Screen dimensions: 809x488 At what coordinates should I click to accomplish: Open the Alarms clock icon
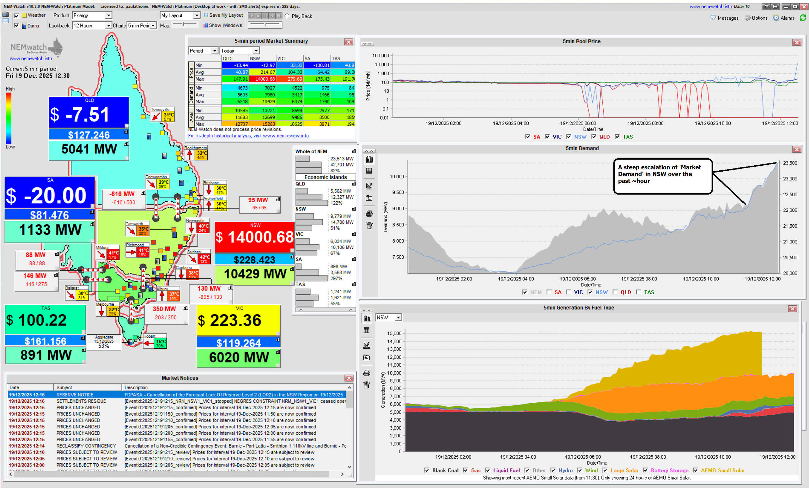(776, 18)
